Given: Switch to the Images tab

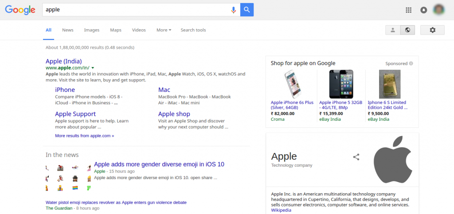Looking at the screenshot, I should point(92,30).
